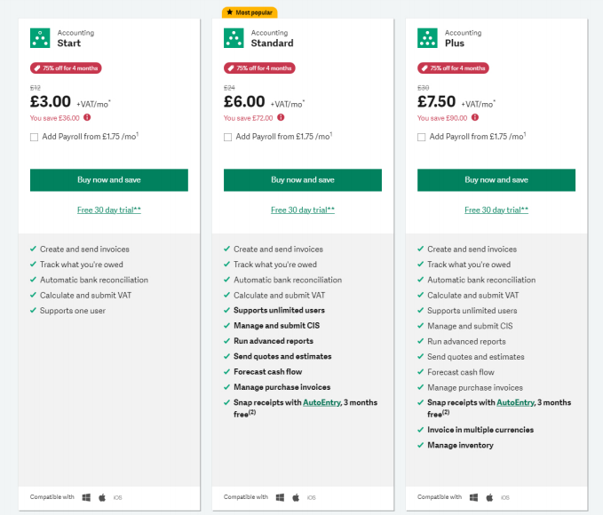Check Add Payroll option for Plus plan
This screenshot has height=515, width=603.
[x=422, y=137]
